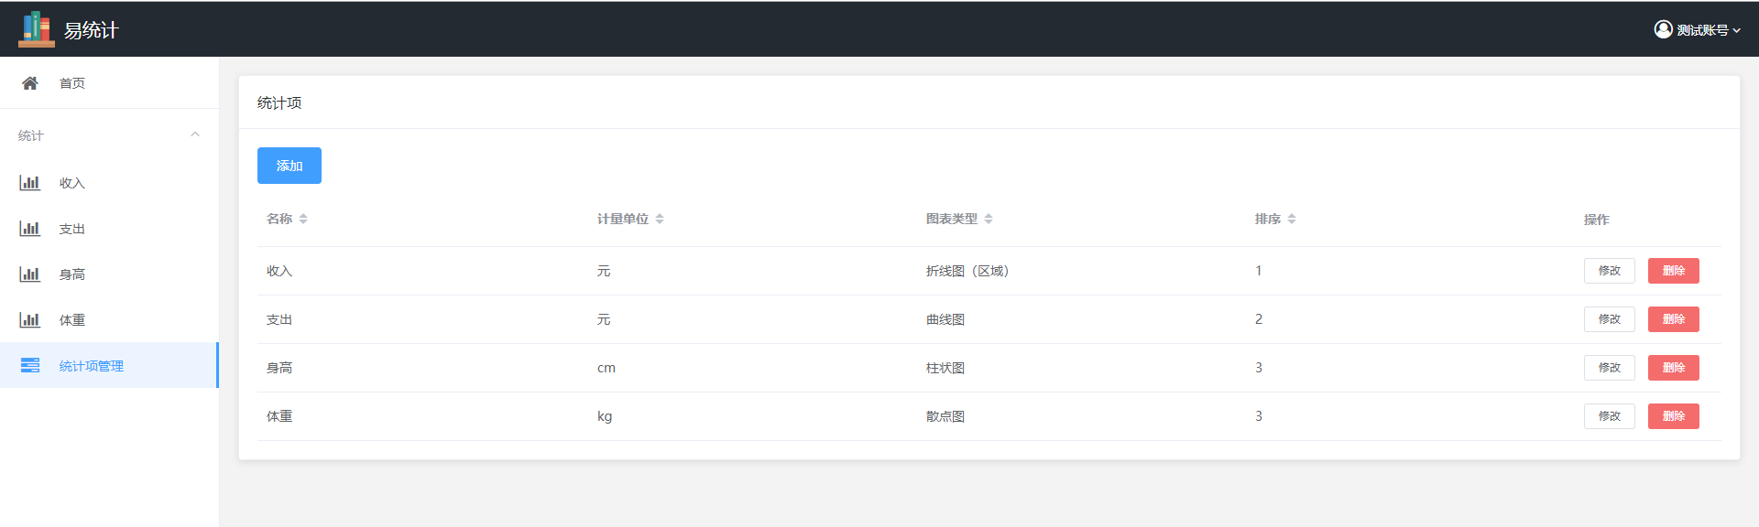
Task: Delete the 体重 row with 删除
Action: 1673,416
